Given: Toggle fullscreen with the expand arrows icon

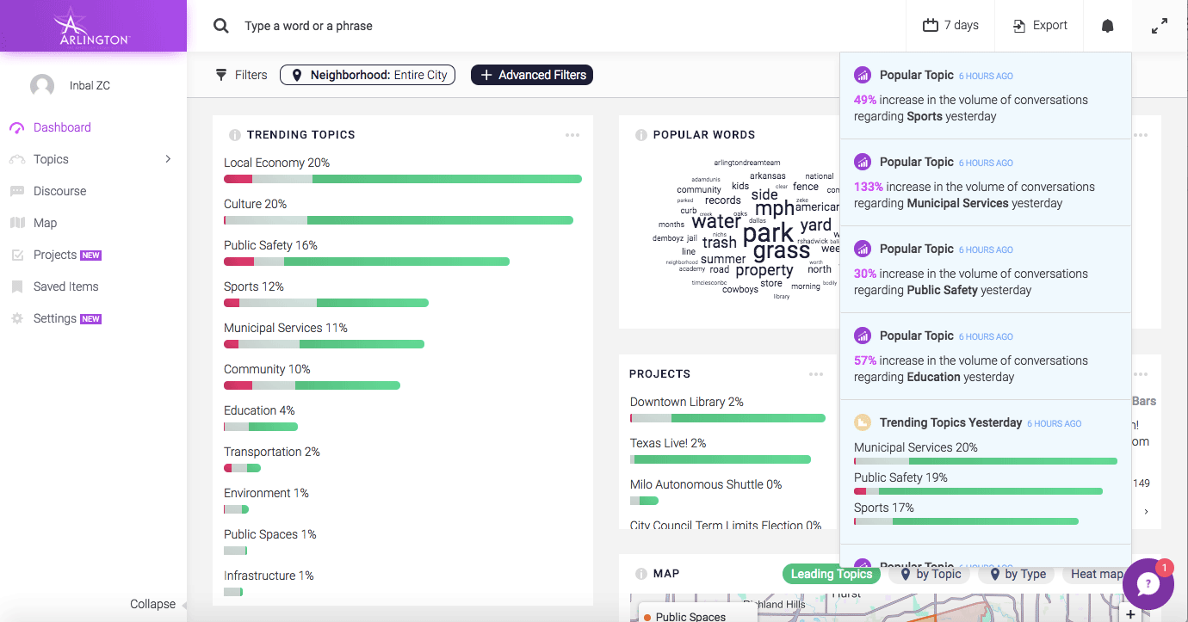Looking at the screenshot, I should pos(1160,26).
